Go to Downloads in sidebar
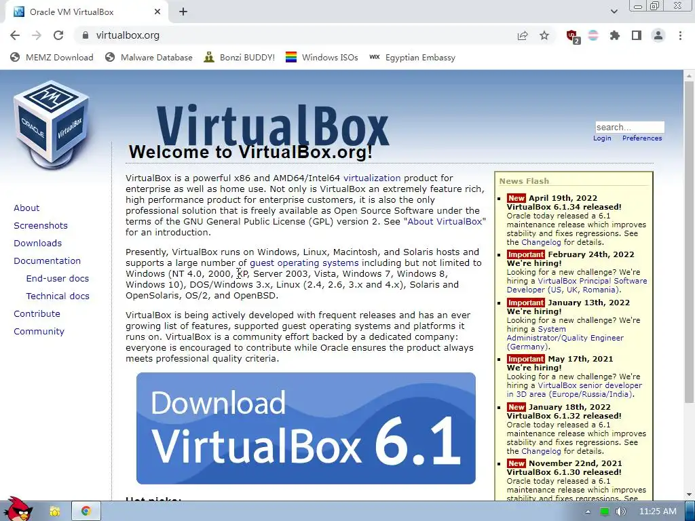Screen dimensions: 695x521 tap(38, 244)
